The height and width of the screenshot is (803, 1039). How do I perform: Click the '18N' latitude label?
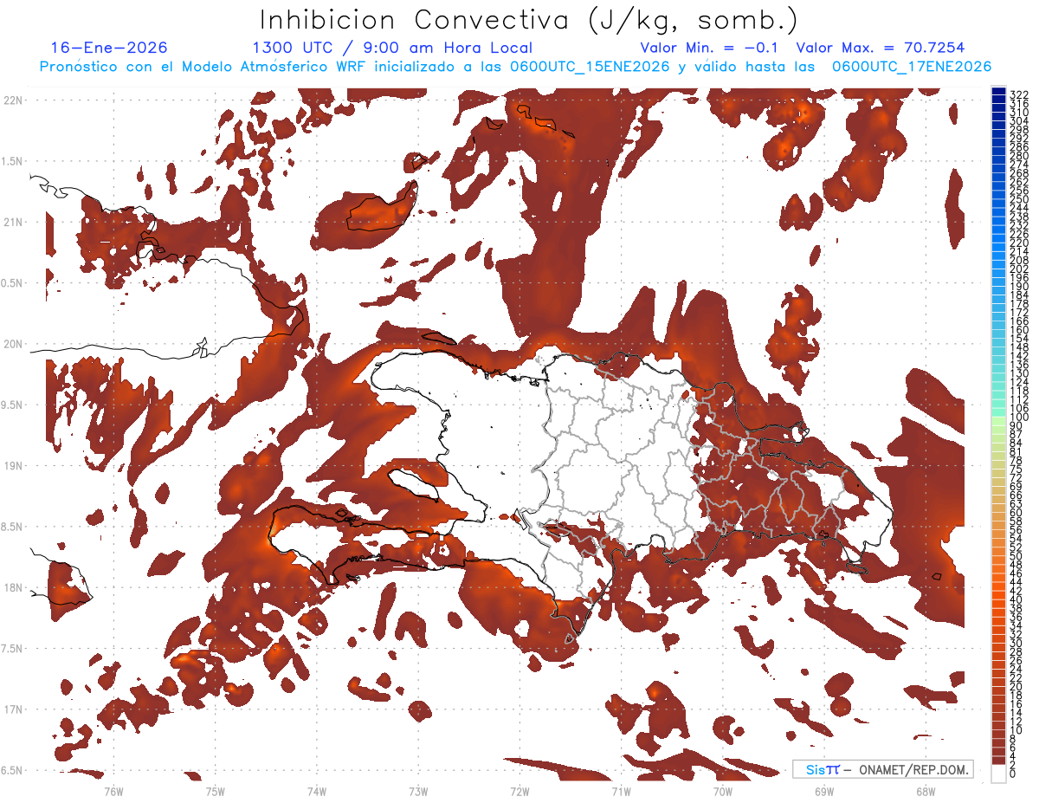(x=12, y=587)
